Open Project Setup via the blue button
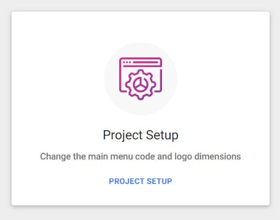 point(141,181)
